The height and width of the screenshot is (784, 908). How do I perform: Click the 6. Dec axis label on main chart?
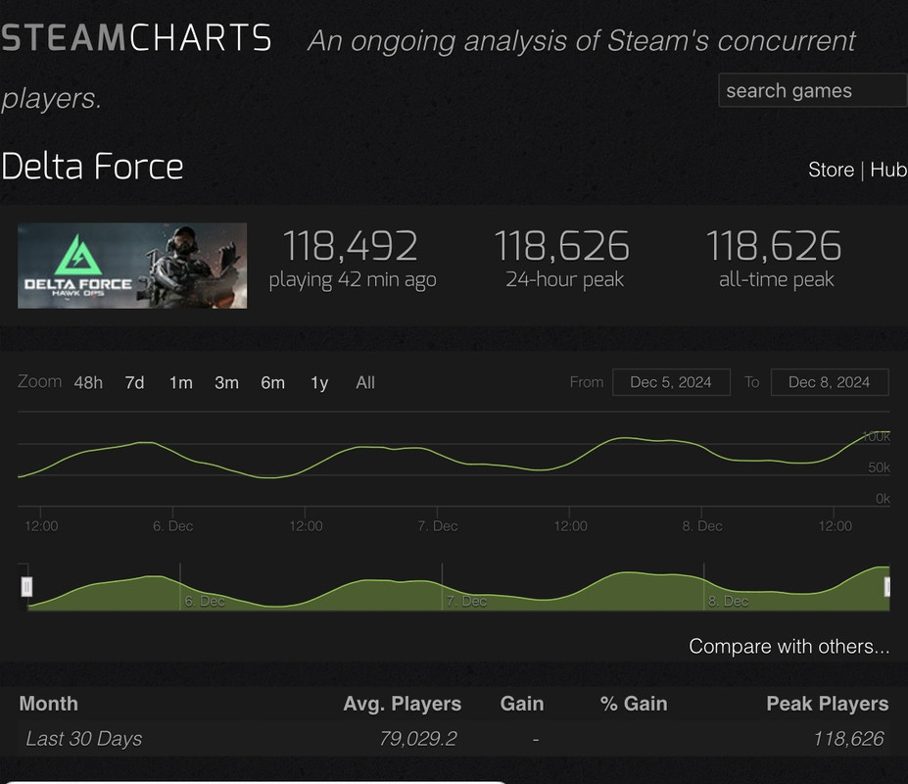click(172, 526)
